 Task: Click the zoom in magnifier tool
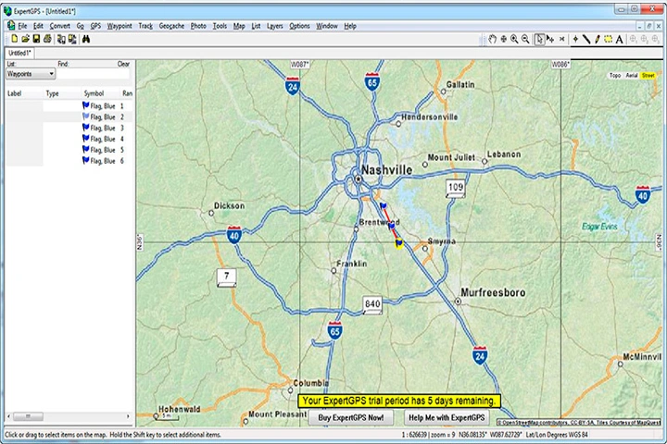514,40
